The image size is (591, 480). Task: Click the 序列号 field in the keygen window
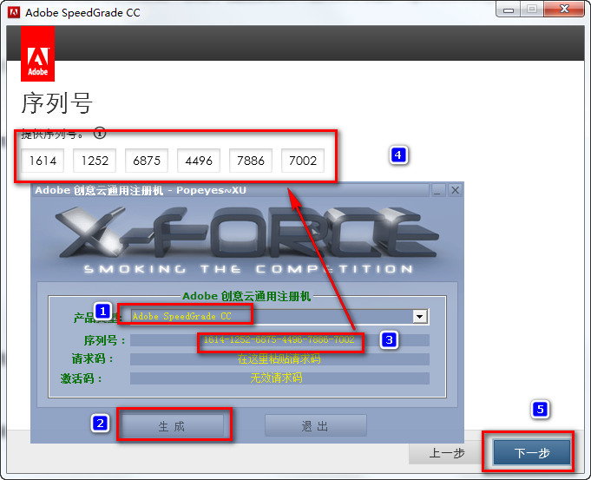(x=279, y=339)
